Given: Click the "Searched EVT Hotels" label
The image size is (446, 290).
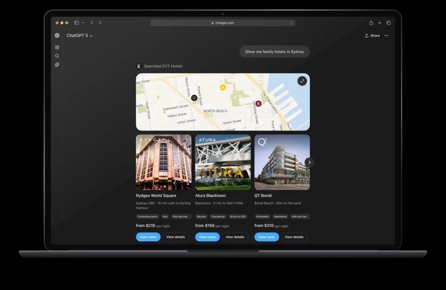Looking at the screenshot, I should [163, 66].
